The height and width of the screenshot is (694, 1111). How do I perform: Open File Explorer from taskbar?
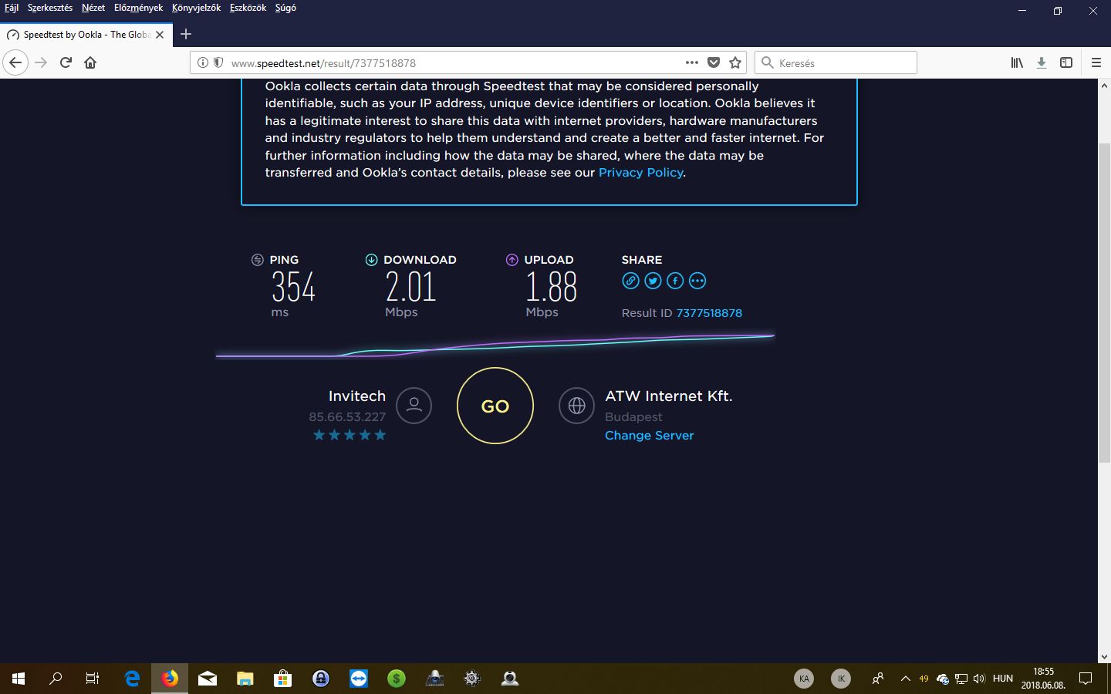[x=245, y=679]
